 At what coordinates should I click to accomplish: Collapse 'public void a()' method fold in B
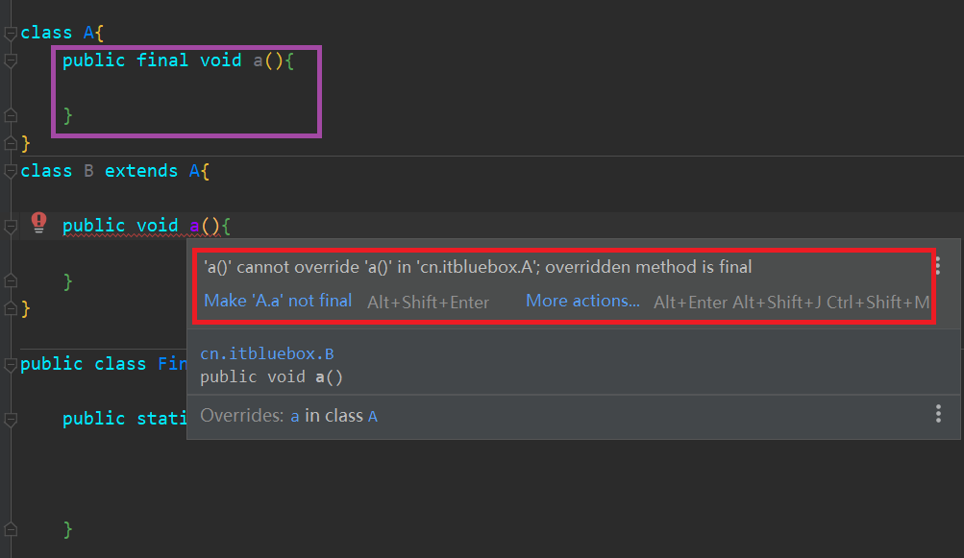(x=11, y=226)
